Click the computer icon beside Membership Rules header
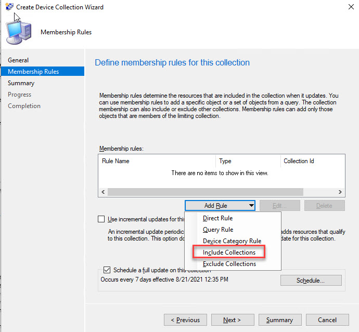Screen dimensions: 359x332 tap(19, 32)
